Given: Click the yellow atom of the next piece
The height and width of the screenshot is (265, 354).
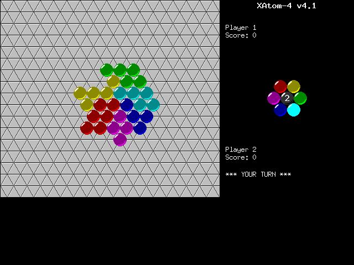Looking at the screenshot, I should [294, 87].
